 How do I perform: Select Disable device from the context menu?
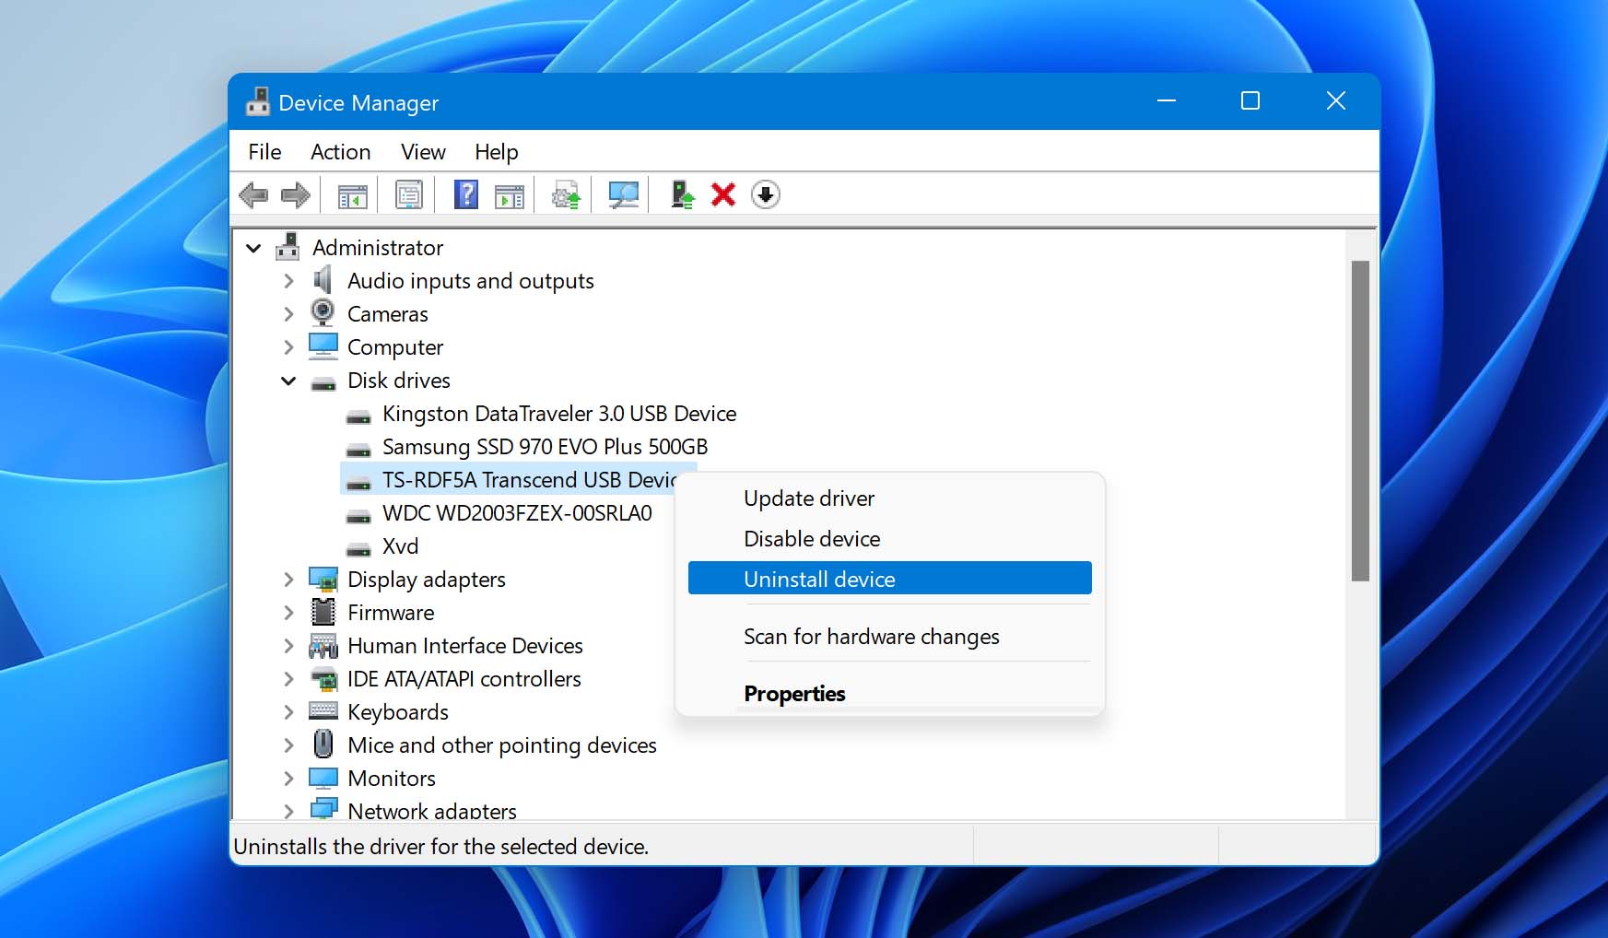tap(811, 538)
